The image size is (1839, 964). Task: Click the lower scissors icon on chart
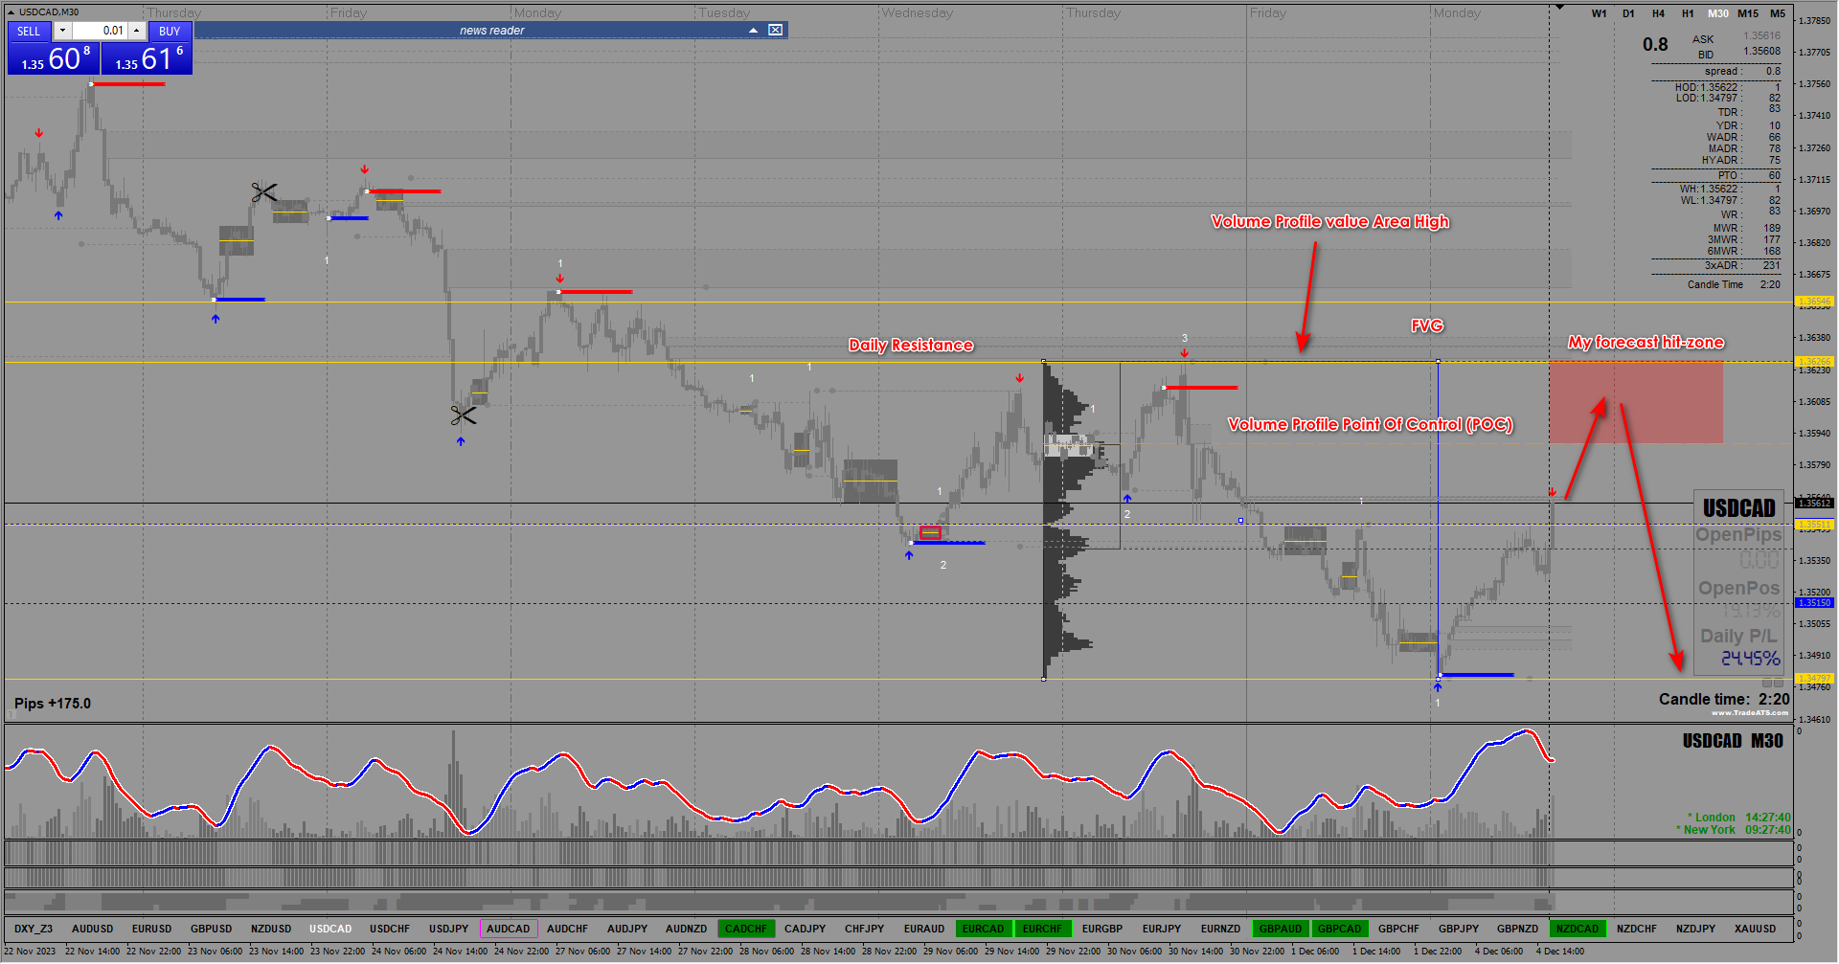[464, 415]
